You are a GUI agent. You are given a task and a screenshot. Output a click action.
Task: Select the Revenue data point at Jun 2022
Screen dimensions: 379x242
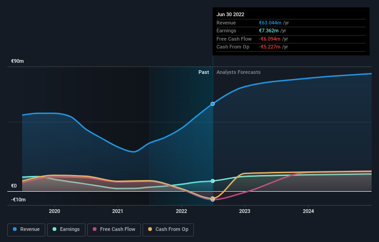click(x=212, y=104)
